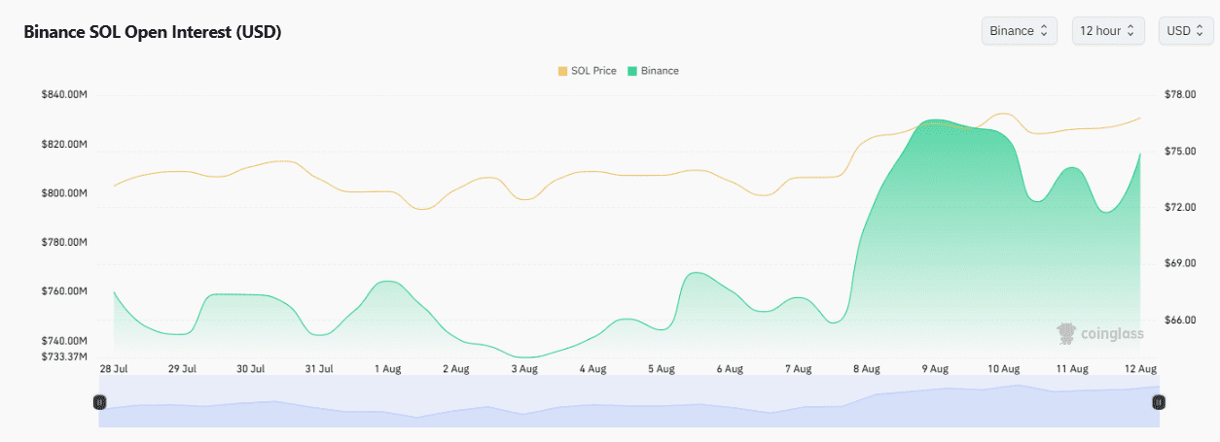1220x442 pixels.
Task: Click the 29 Jul date label
Action: click(x=182, y=369)
